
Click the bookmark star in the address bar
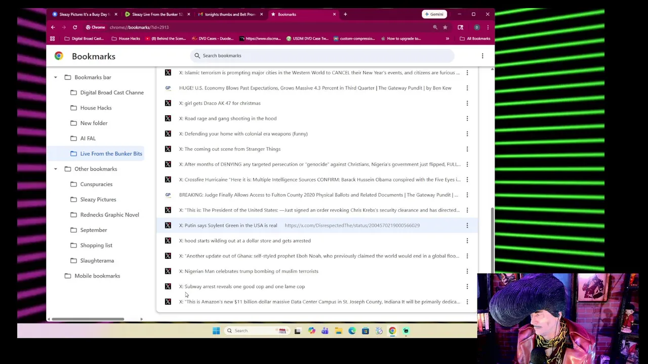point(445,27)
